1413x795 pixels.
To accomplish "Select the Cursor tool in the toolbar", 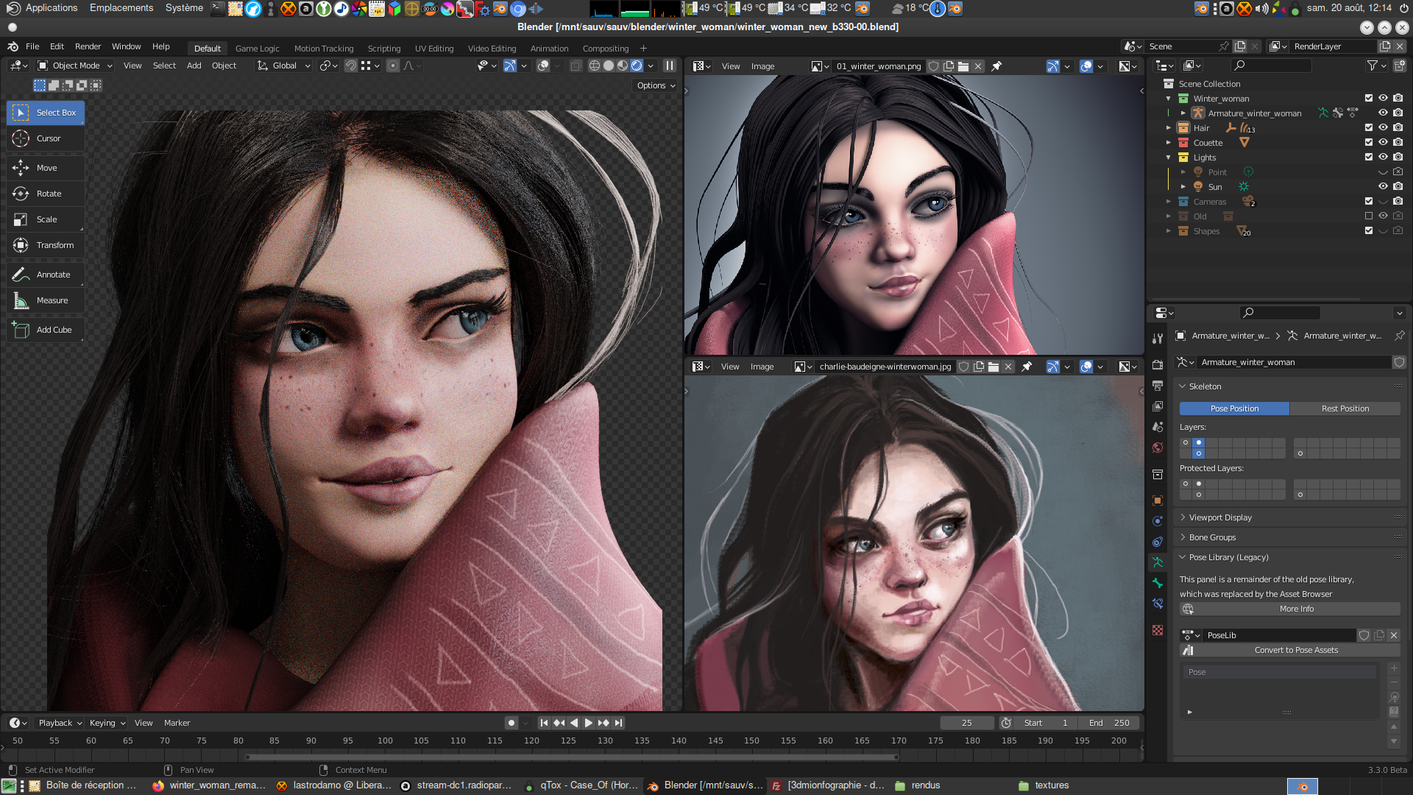I will (46, 138).
